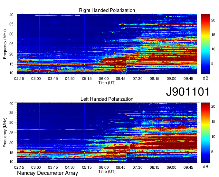219x177 pixels.
Task: Click time tick 04:30 under Right Handed plot
Action: (x=70, y=79)
